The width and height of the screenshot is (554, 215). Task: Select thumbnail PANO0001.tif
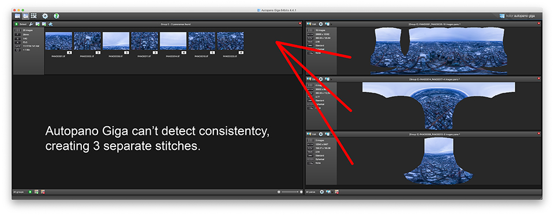click(59, 41)
